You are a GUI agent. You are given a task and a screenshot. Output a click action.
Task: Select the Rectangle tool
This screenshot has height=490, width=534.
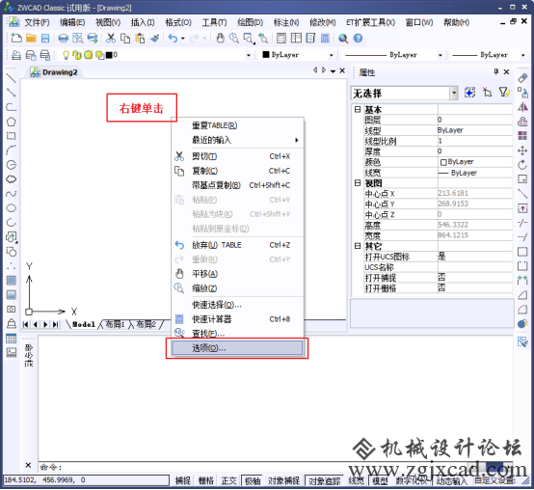12,136
